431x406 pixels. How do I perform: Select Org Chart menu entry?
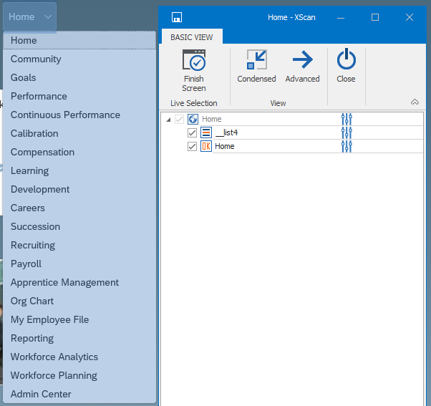tap(32, 301)
